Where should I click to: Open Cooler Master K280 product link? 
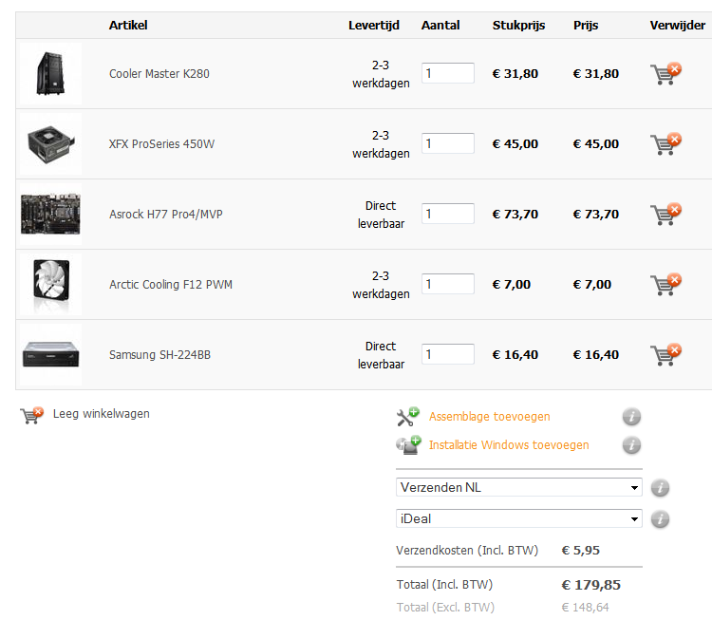point(159,73)
